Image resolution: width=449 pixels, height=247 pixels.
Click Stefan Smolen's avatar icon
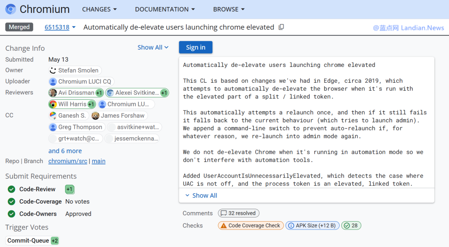click(53, 70)
